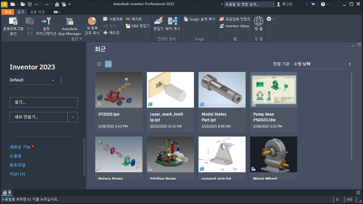Open the Help question mark icon

323,4
